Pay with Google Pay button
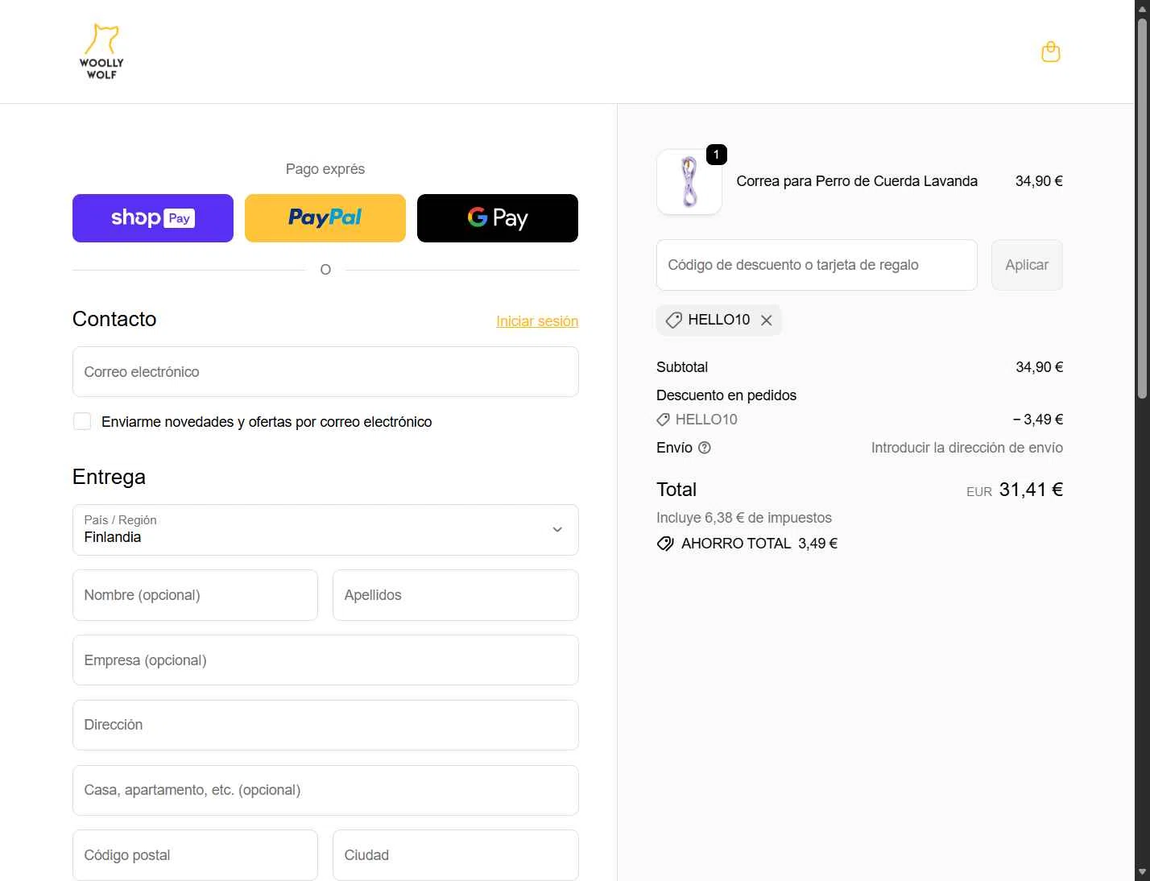1150x881 pixels. click(x=498, y=218)
